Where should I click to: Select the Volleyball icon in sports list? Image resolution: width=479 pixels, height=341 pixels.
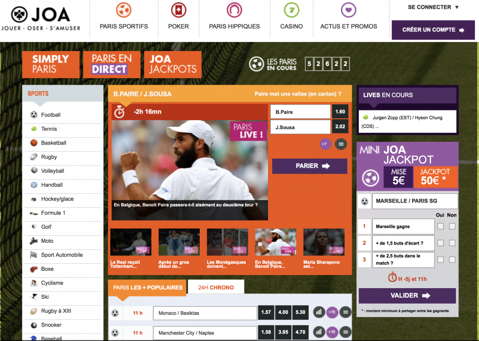34,170
